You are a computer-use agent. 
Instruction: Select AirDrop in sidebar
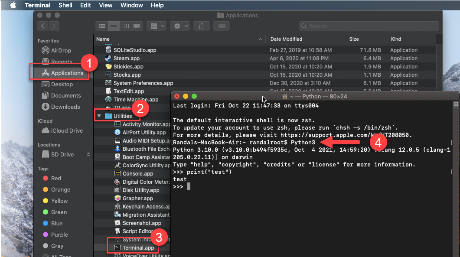pyautogui.click(x=56, y=50)
